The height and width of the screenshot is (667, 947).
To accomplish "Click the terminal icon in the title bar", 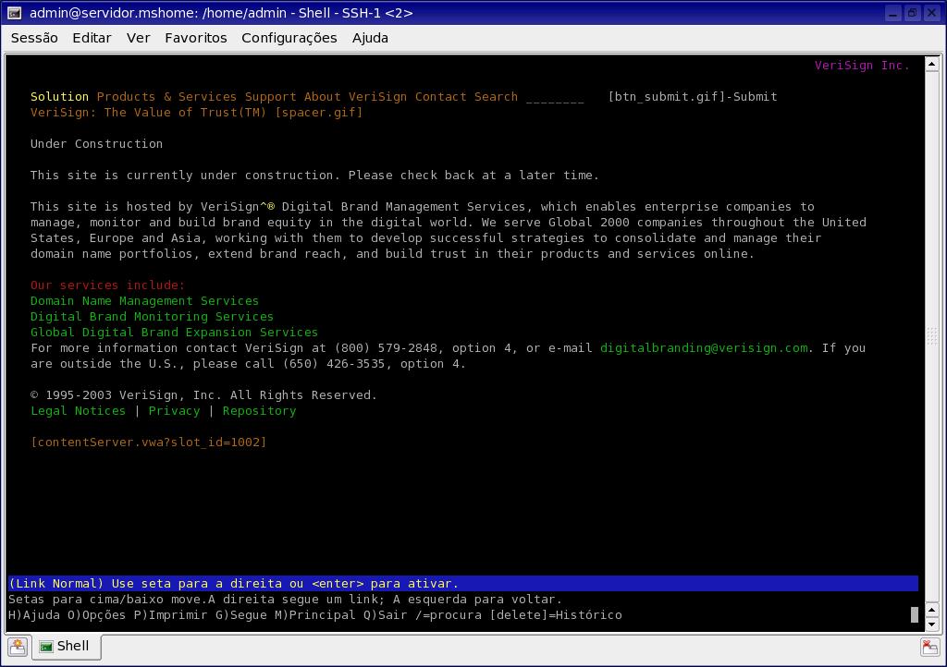I will tap(15, 13).
